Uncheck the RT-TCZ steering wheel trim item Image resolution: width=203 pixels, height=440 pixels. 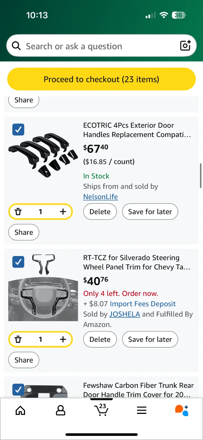coord(18,262)
